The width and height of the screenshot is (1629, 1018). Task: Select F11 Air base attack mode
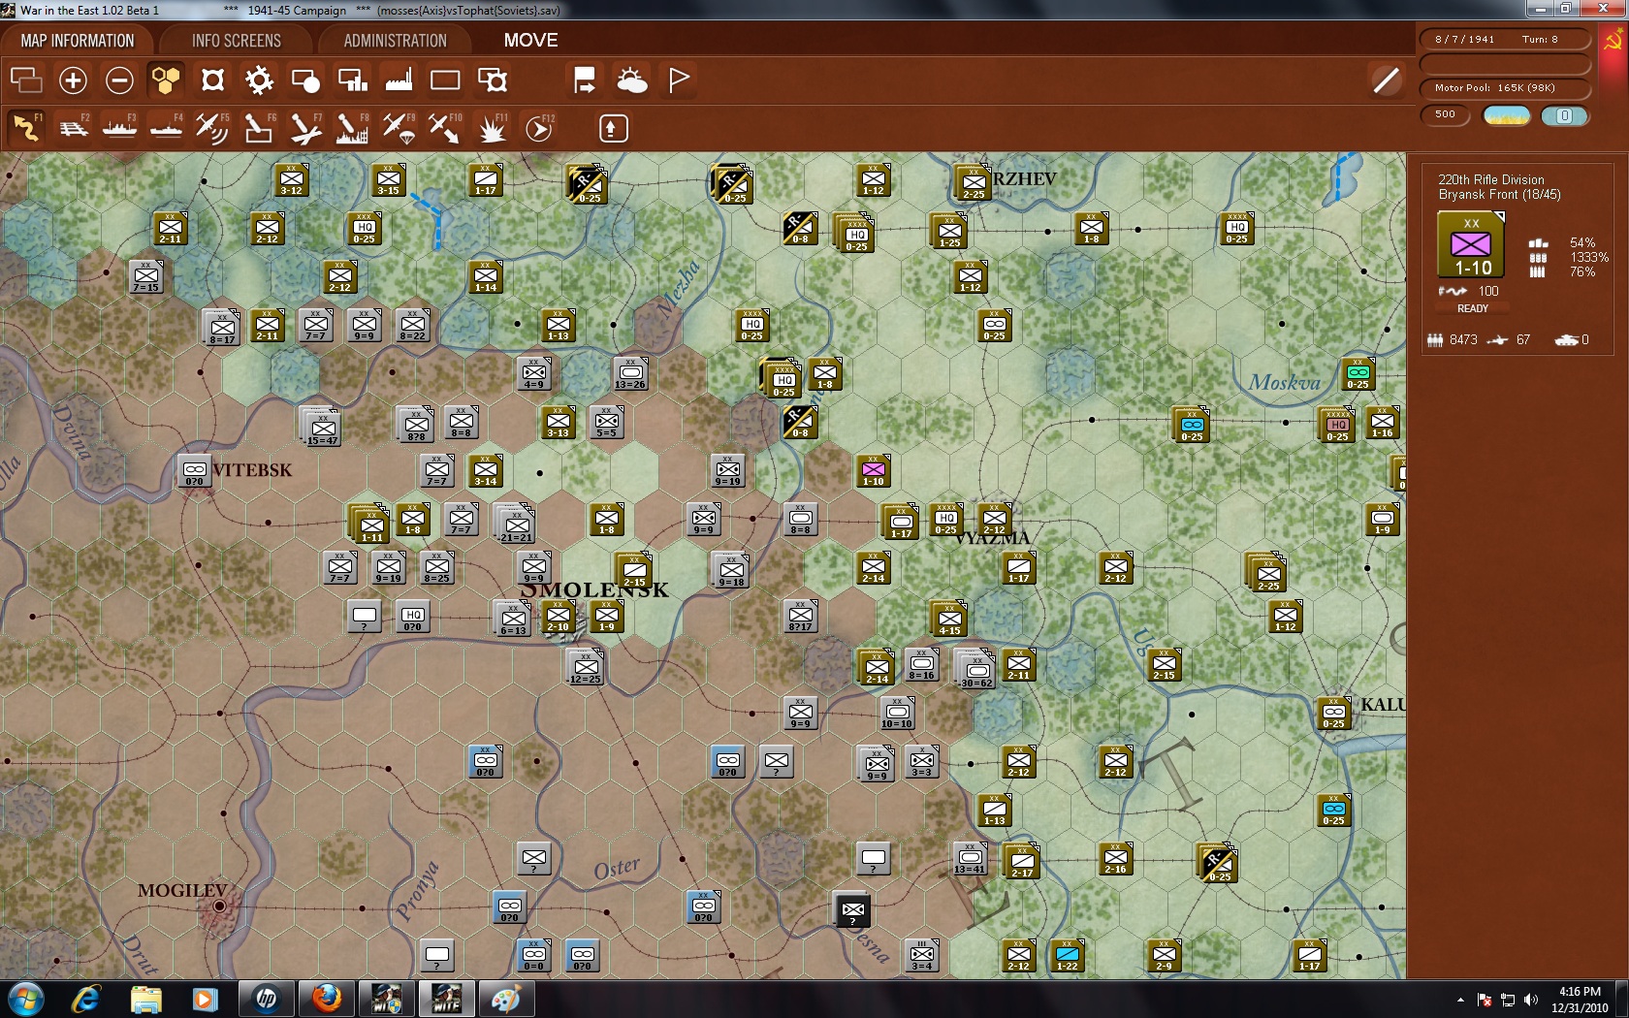click(x=492, y=128)
